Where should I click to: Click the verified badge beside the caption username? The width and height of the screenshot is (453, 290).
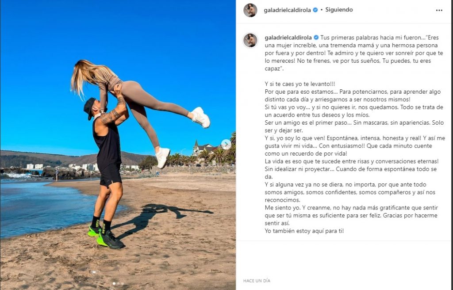[x=316, y=38]
